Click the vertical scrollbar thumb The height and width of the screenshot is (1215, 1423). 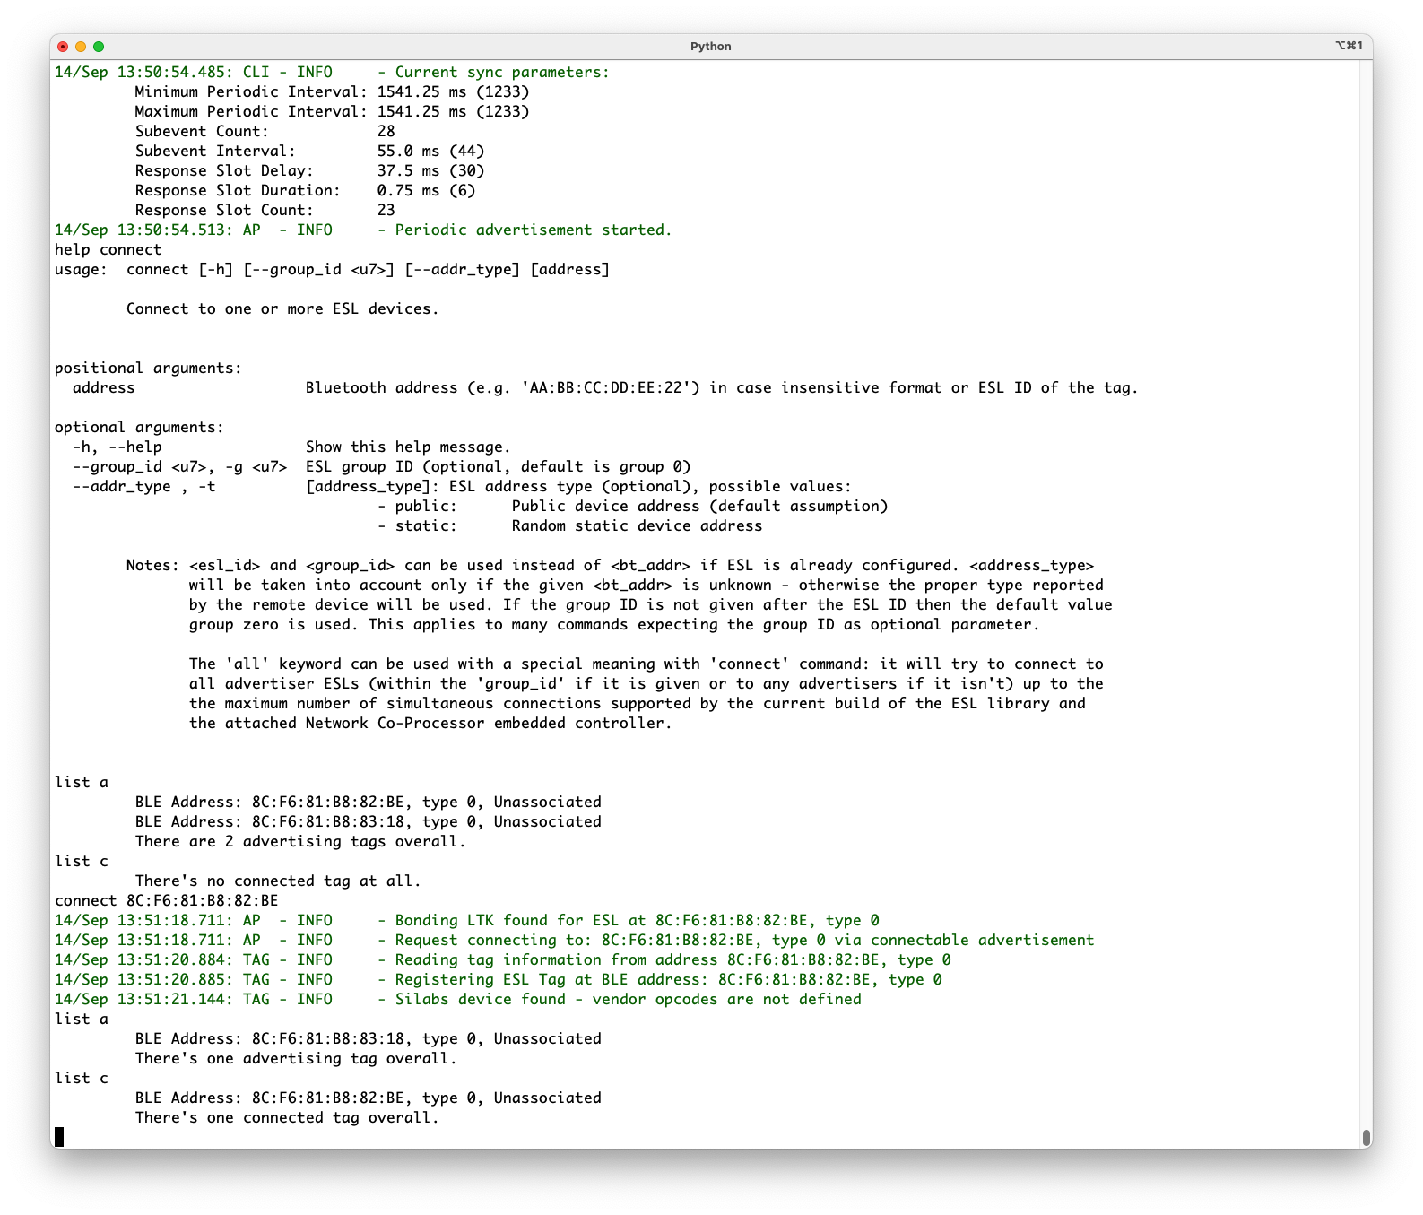point(1366,1137)
